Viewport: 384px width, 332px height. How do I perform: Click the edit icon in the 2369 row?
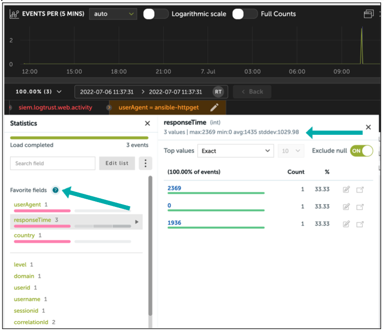tap(346, 190)
